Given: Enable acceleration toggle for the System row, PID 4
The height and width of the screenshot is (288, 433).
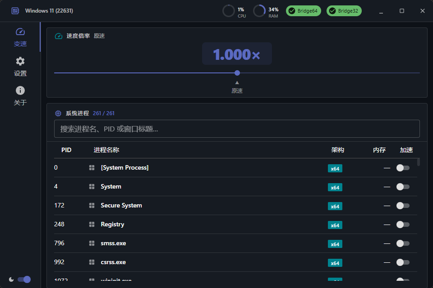Looking at the screenshot, I should tap(403, 187).
